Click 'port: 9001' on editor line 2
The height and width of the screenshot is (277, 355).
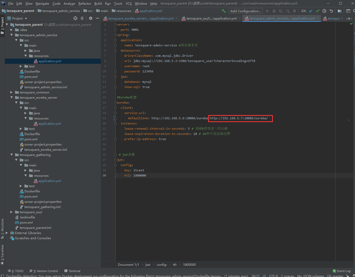130,30
